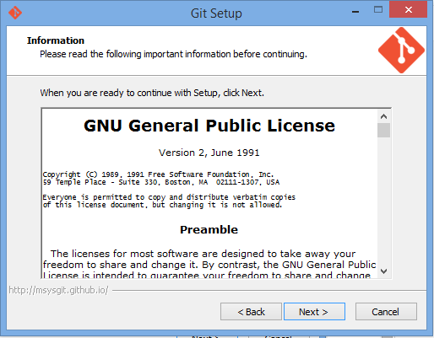Maximize the Git Setup window

[378, 10]
